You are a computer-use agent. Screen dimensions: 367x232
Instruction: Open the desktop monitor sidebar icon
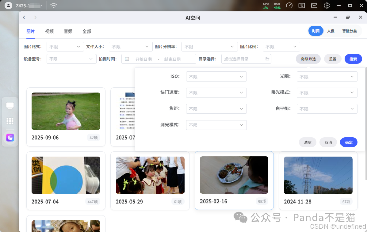[10, 106]
